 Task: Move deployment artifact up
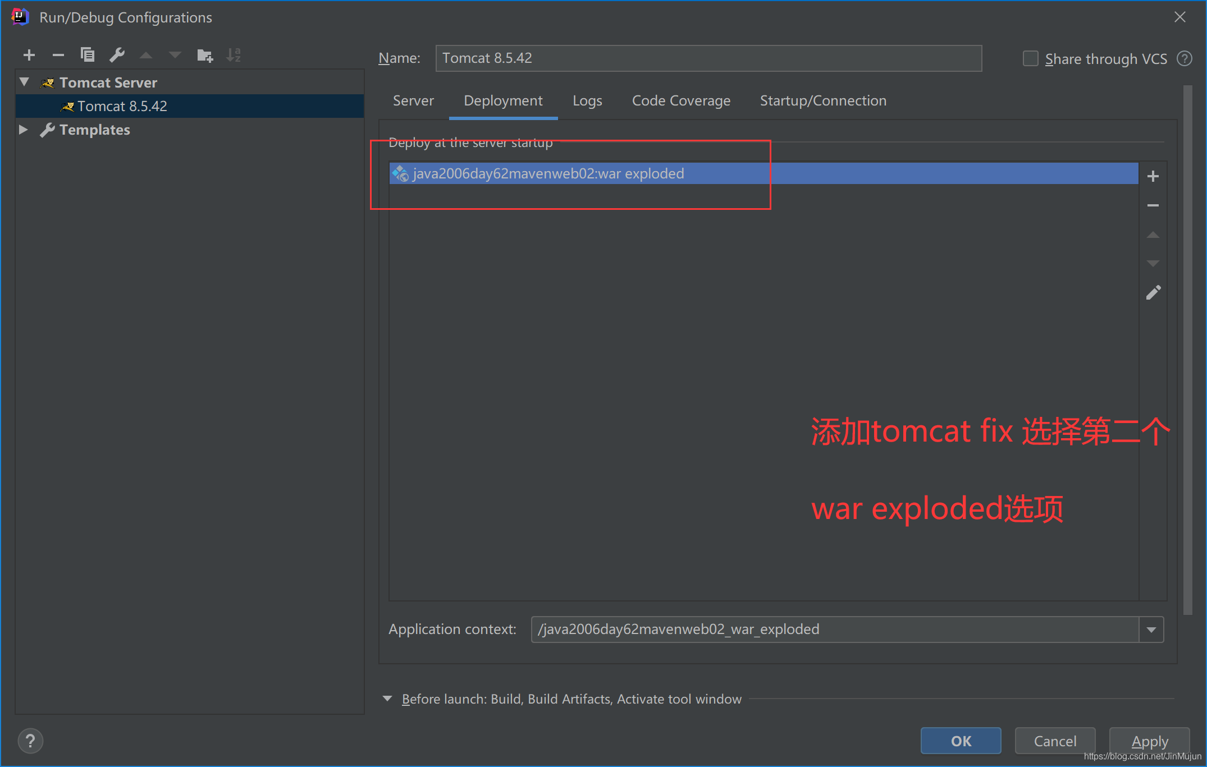[1153, 235]
